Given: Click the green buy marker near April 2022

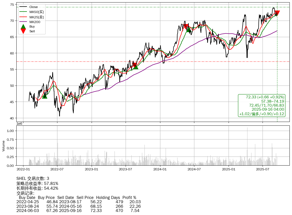Looking at the screenshot, I should pos(45,96).
